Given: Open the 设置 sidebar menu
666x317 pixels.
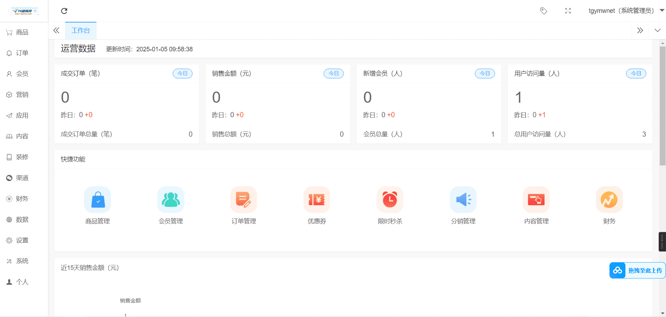Looking at the screenshot, I should tap(22, 240).
